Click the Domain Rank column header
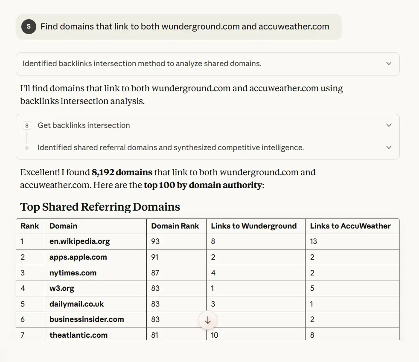This screenshot has width=419, height=362. click(175, 226)
